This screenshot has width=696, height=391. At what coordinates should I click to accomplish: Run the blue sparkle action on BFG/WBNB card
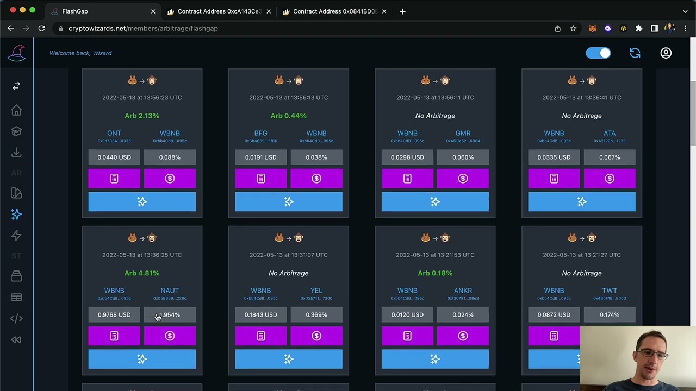(289, 201)
